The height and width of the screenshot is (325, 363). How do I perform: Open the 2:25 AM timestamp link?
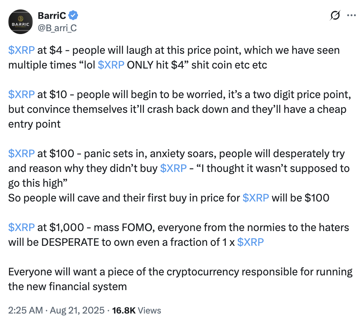(25, 310)
